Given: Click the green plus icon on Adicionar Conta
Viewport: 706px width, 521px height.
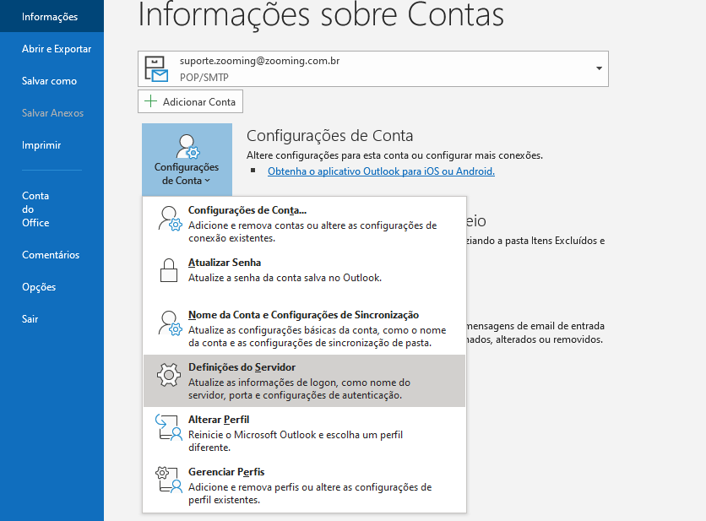Looking at the screenshot, I should coord(150,101).
